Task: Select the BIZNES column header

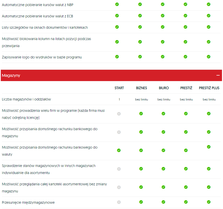Action: click(141, 88)
